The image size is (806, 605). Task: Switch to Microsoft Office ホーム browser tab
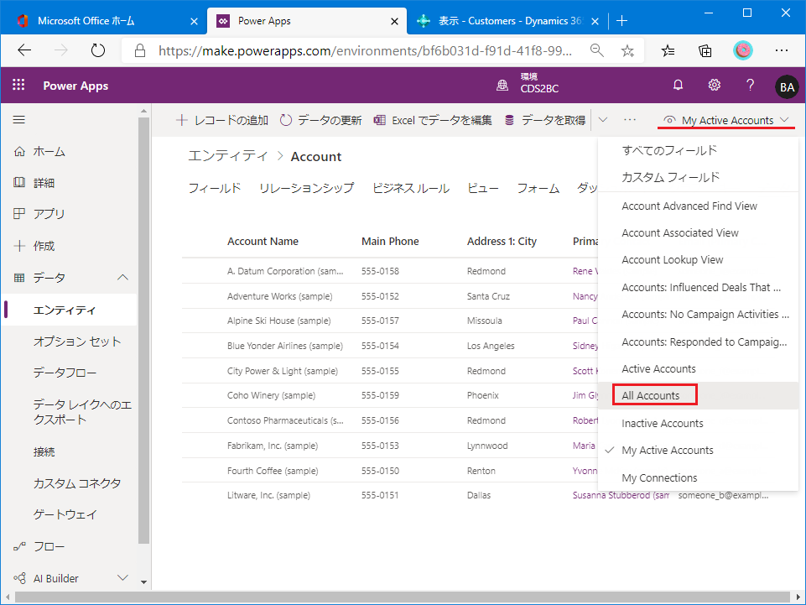(103, 21)
